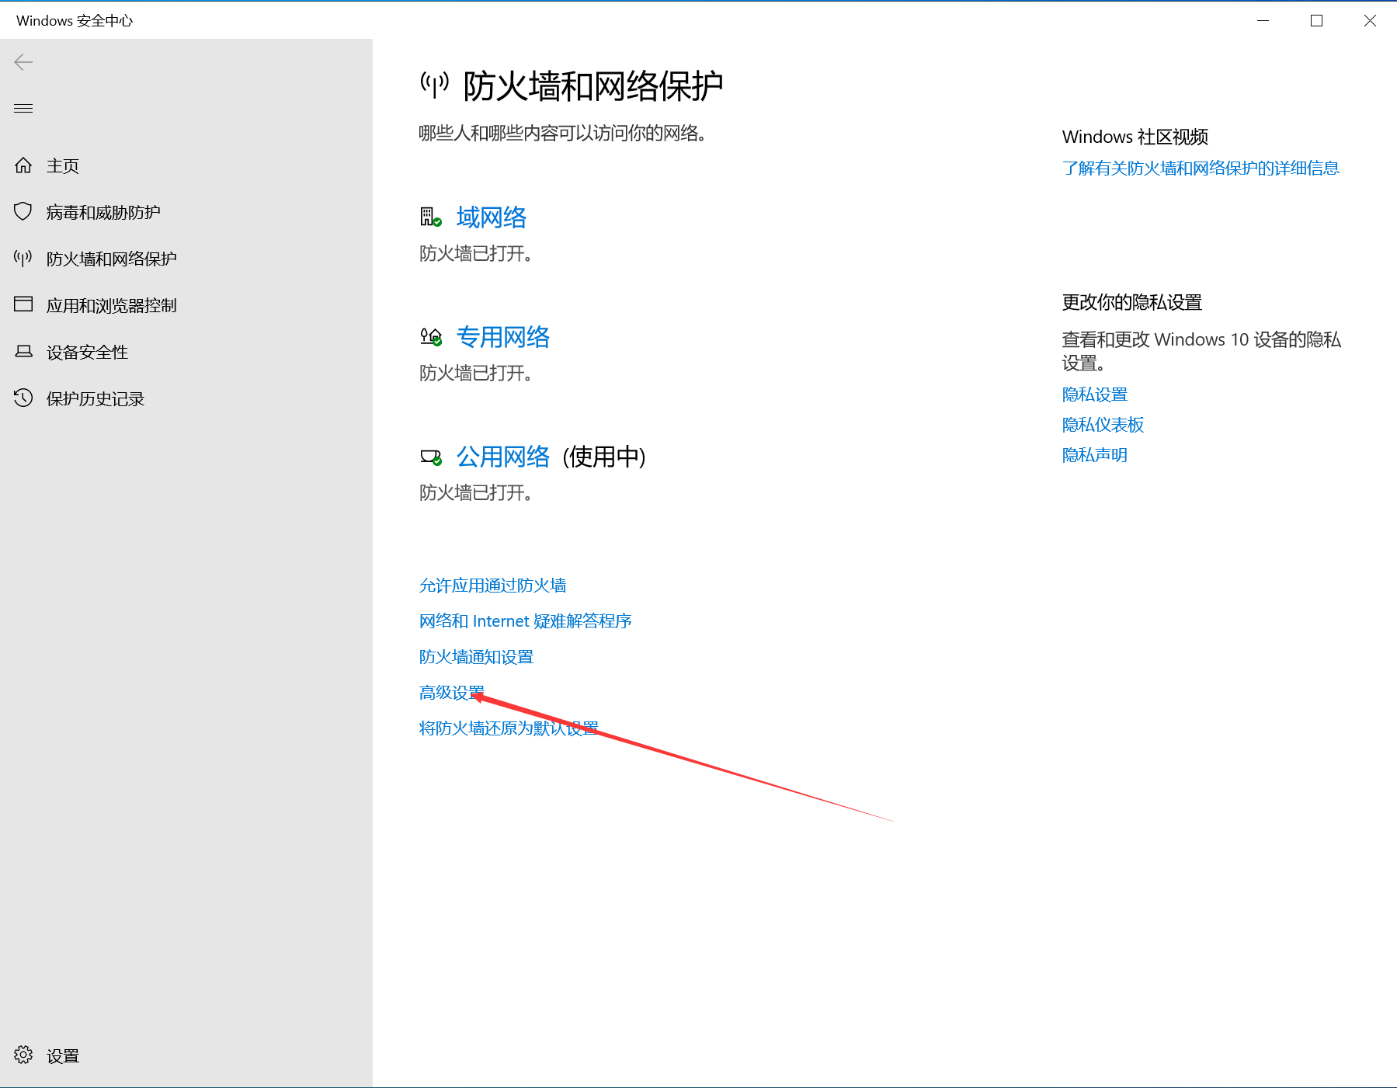Open 设置 at sidebar bottom
The height and width of the screenshot is (1088, 1397).
pyautogui.click(x=63, y=1056)
